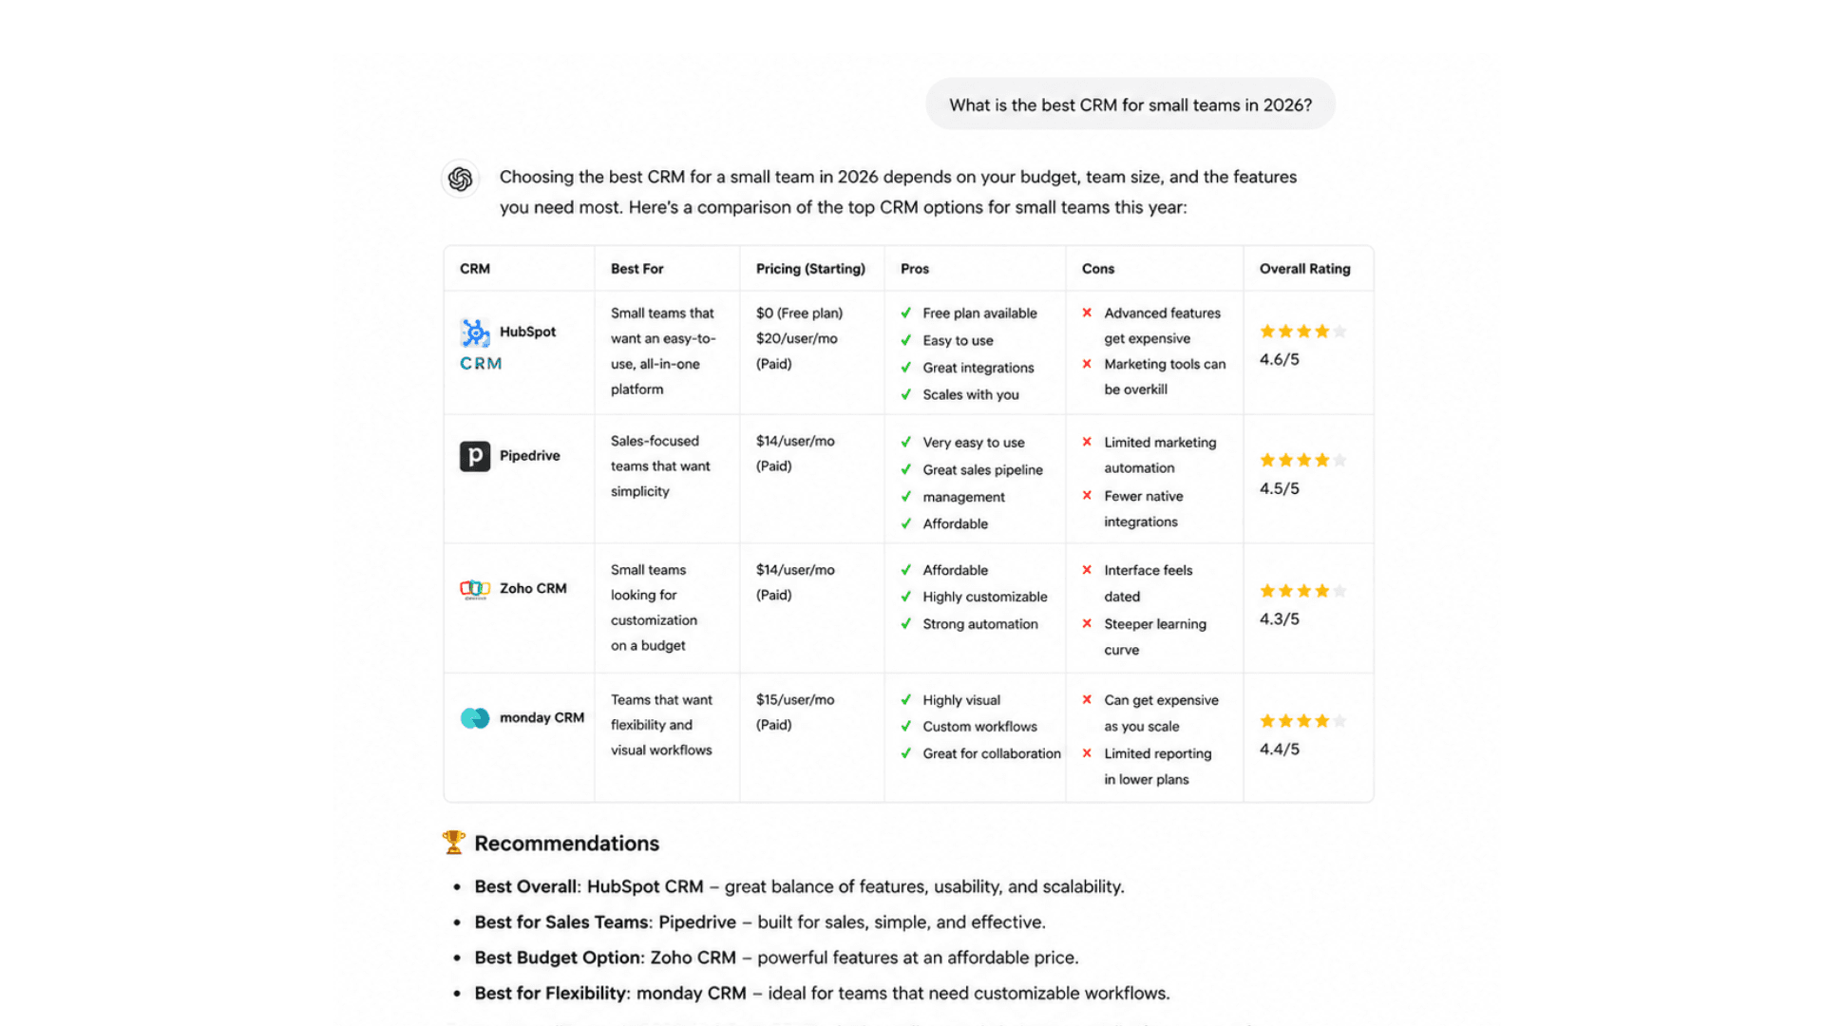This screenshot has width=1824, height=1026.
Task: Click the Zoho CRM star rating
Action: tap(1303, 591)
